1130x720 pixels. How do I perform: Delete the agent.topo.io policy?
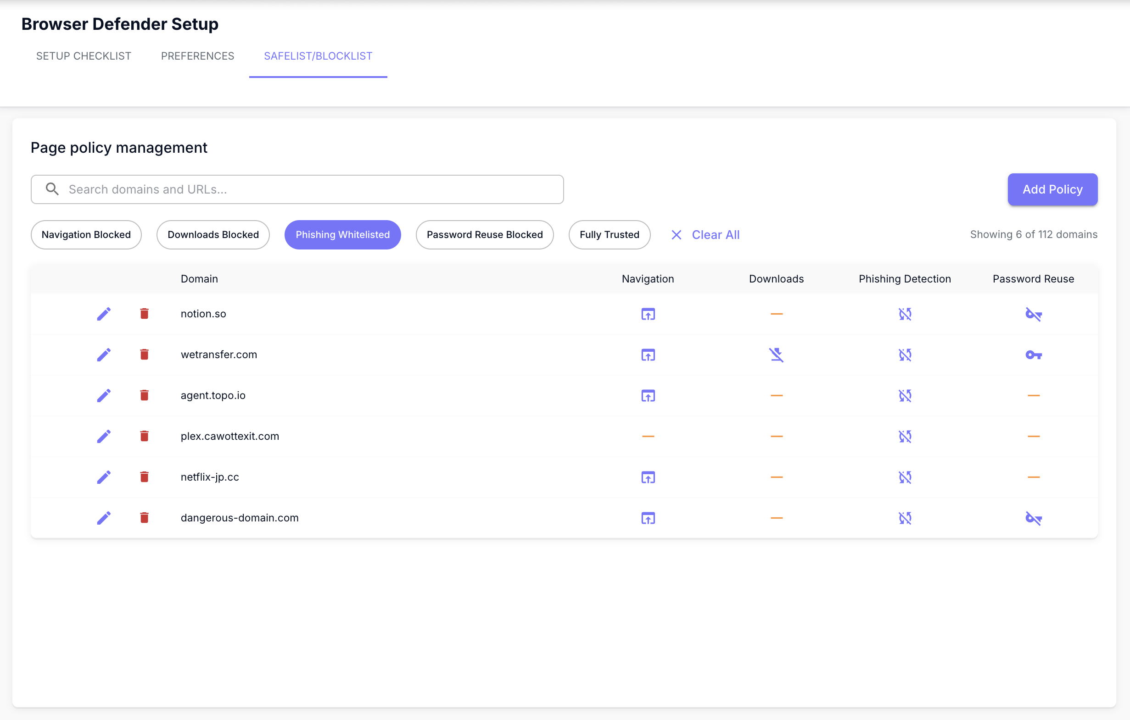pos(144,395)
